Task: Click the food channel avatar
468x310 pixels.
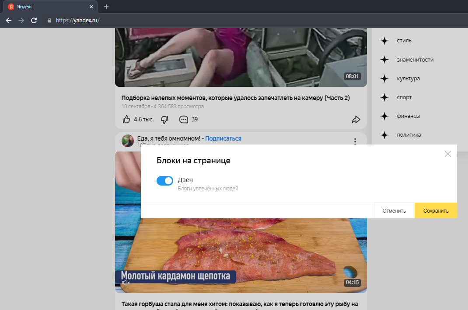Action: pyautogui.click(x=128, y=141)
